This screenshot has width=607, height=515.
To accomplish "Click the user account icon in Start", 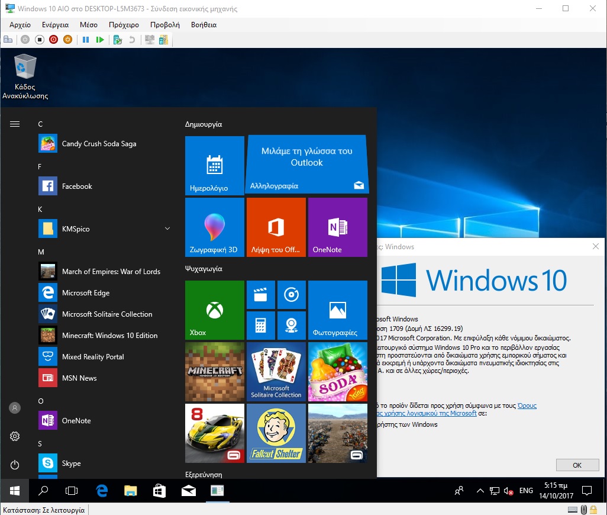I will pyautogui.click(x=15, y=408).
